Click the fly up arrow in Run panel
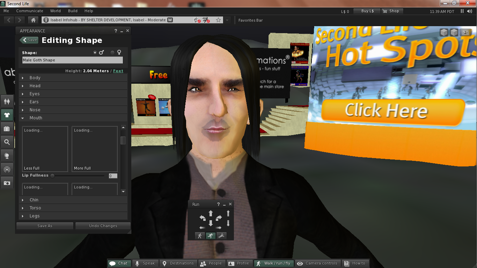Image resolution: width=477 pixels, height=268 pixels. (x=228, y=214)
